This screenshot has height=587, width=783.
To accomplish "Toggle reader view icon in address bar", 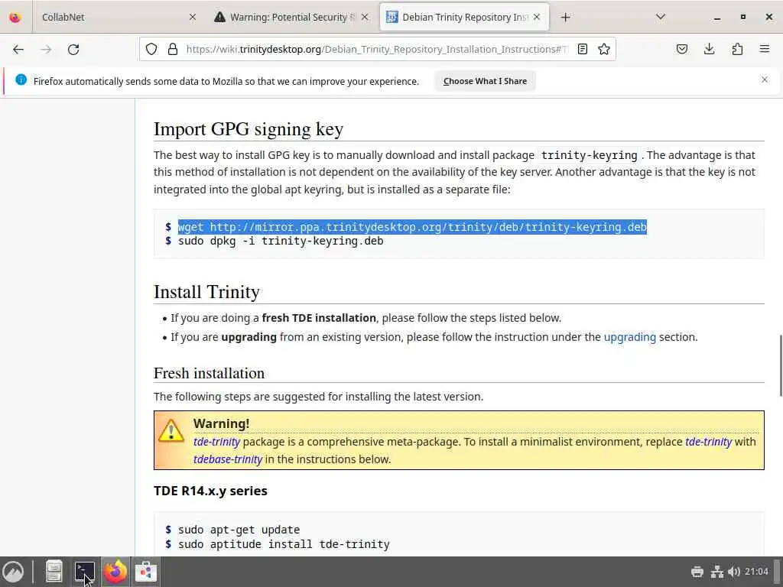I will pyautogui.click(x=582, y=49).
